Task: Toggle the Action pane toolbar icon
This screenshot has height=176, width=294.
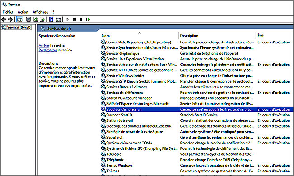Action: (58, 19)
